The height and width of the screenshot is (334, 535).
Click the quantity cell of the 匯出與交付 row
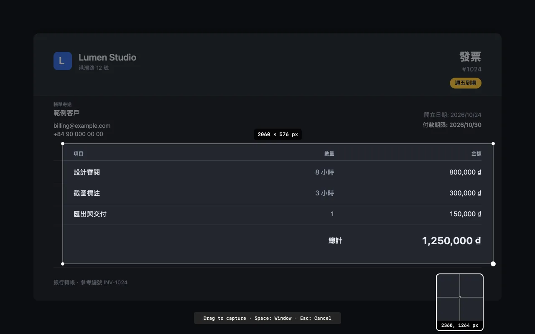pyautogui.click(x=332, y=214)
